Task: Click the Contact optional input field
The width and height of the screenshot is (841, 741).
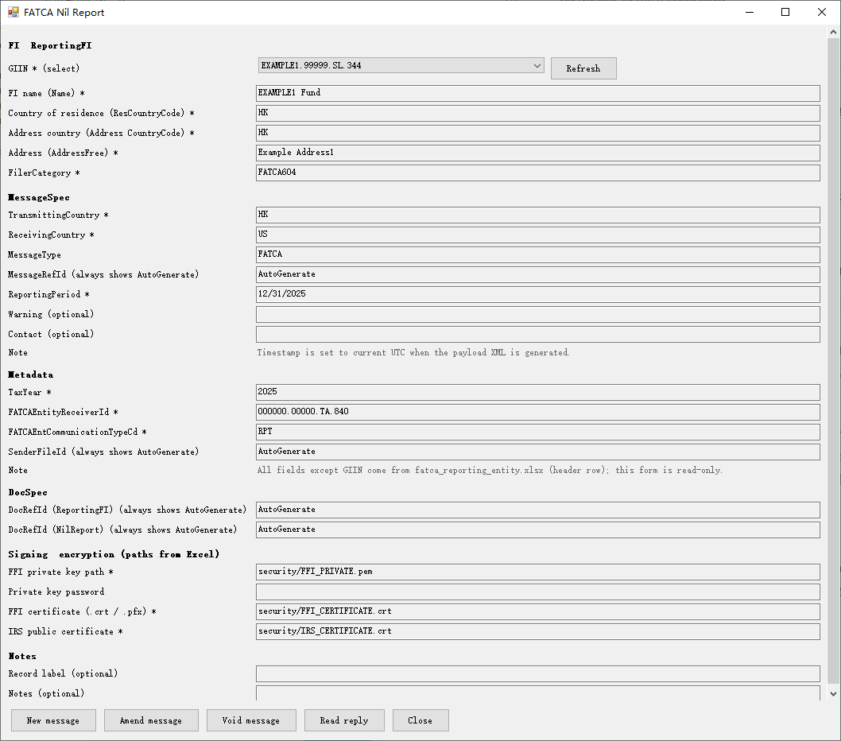Action: coord(537,334)
